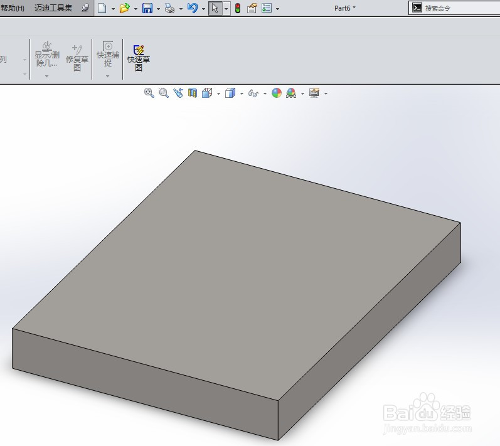The height and width of the screenshot is (446, 500).
Task: Expand the Select tool dropdown arrow
Action: (226, 9)
